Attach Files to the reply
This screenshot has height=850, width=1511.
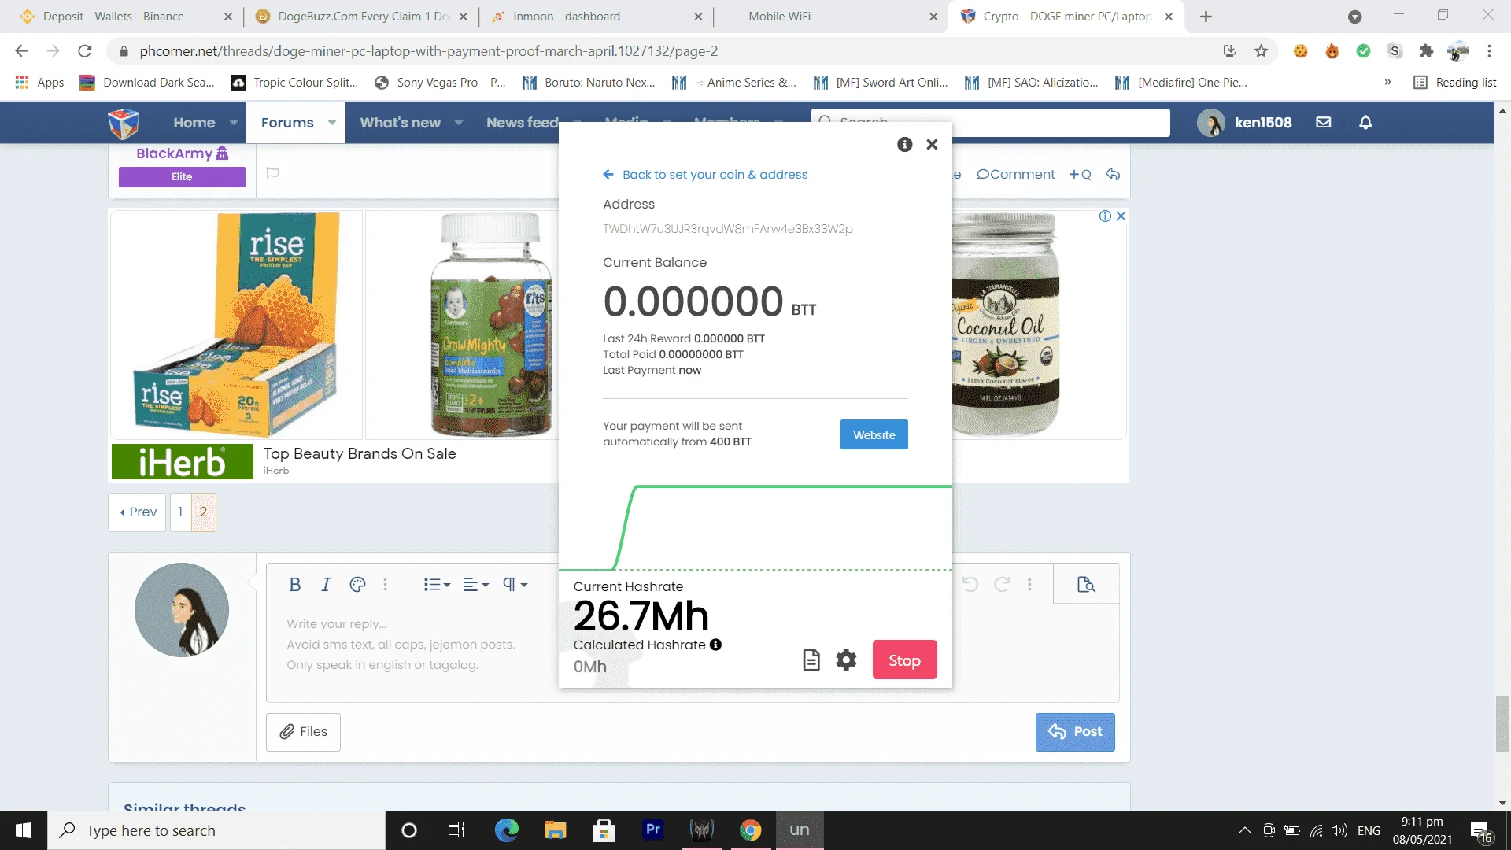click(303, 732)
